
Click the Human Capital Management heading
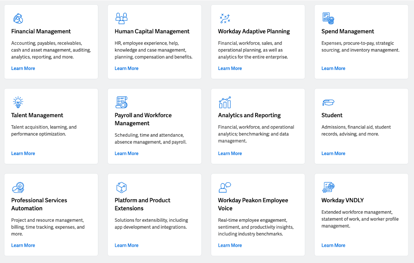152,32
